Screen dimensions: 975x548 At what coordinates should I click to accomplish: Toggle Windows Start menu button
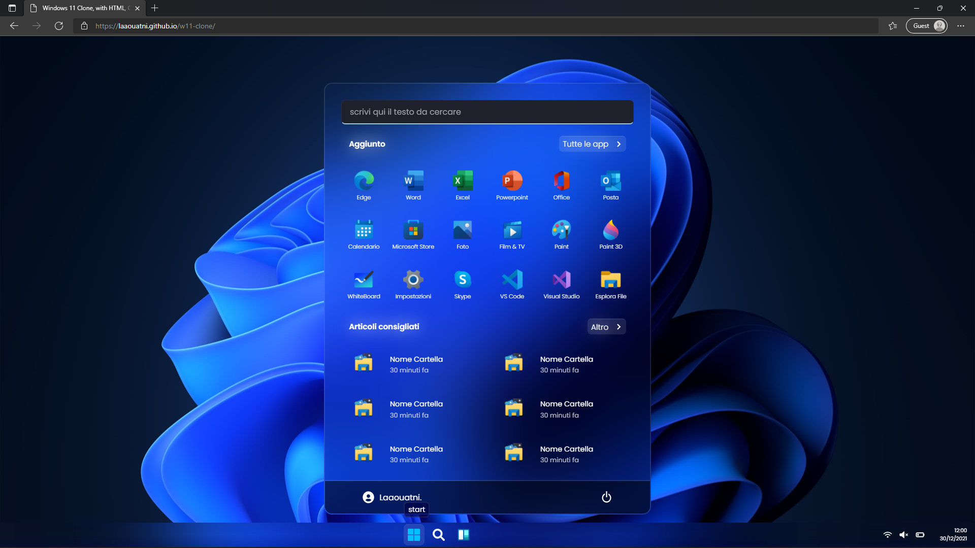click(414, 535)
